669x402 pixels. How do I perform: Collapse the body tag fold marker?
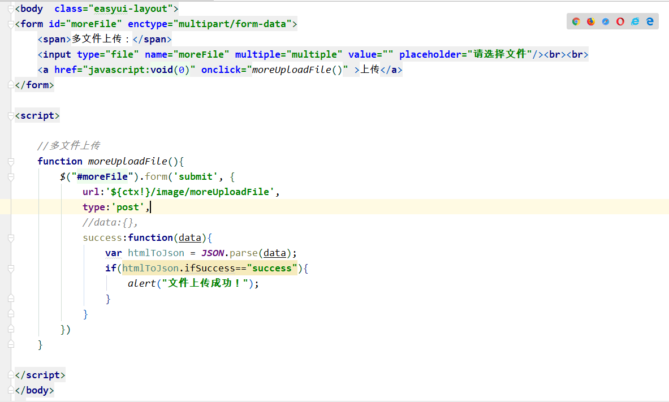pyautogui.click(x=11, y=9)
